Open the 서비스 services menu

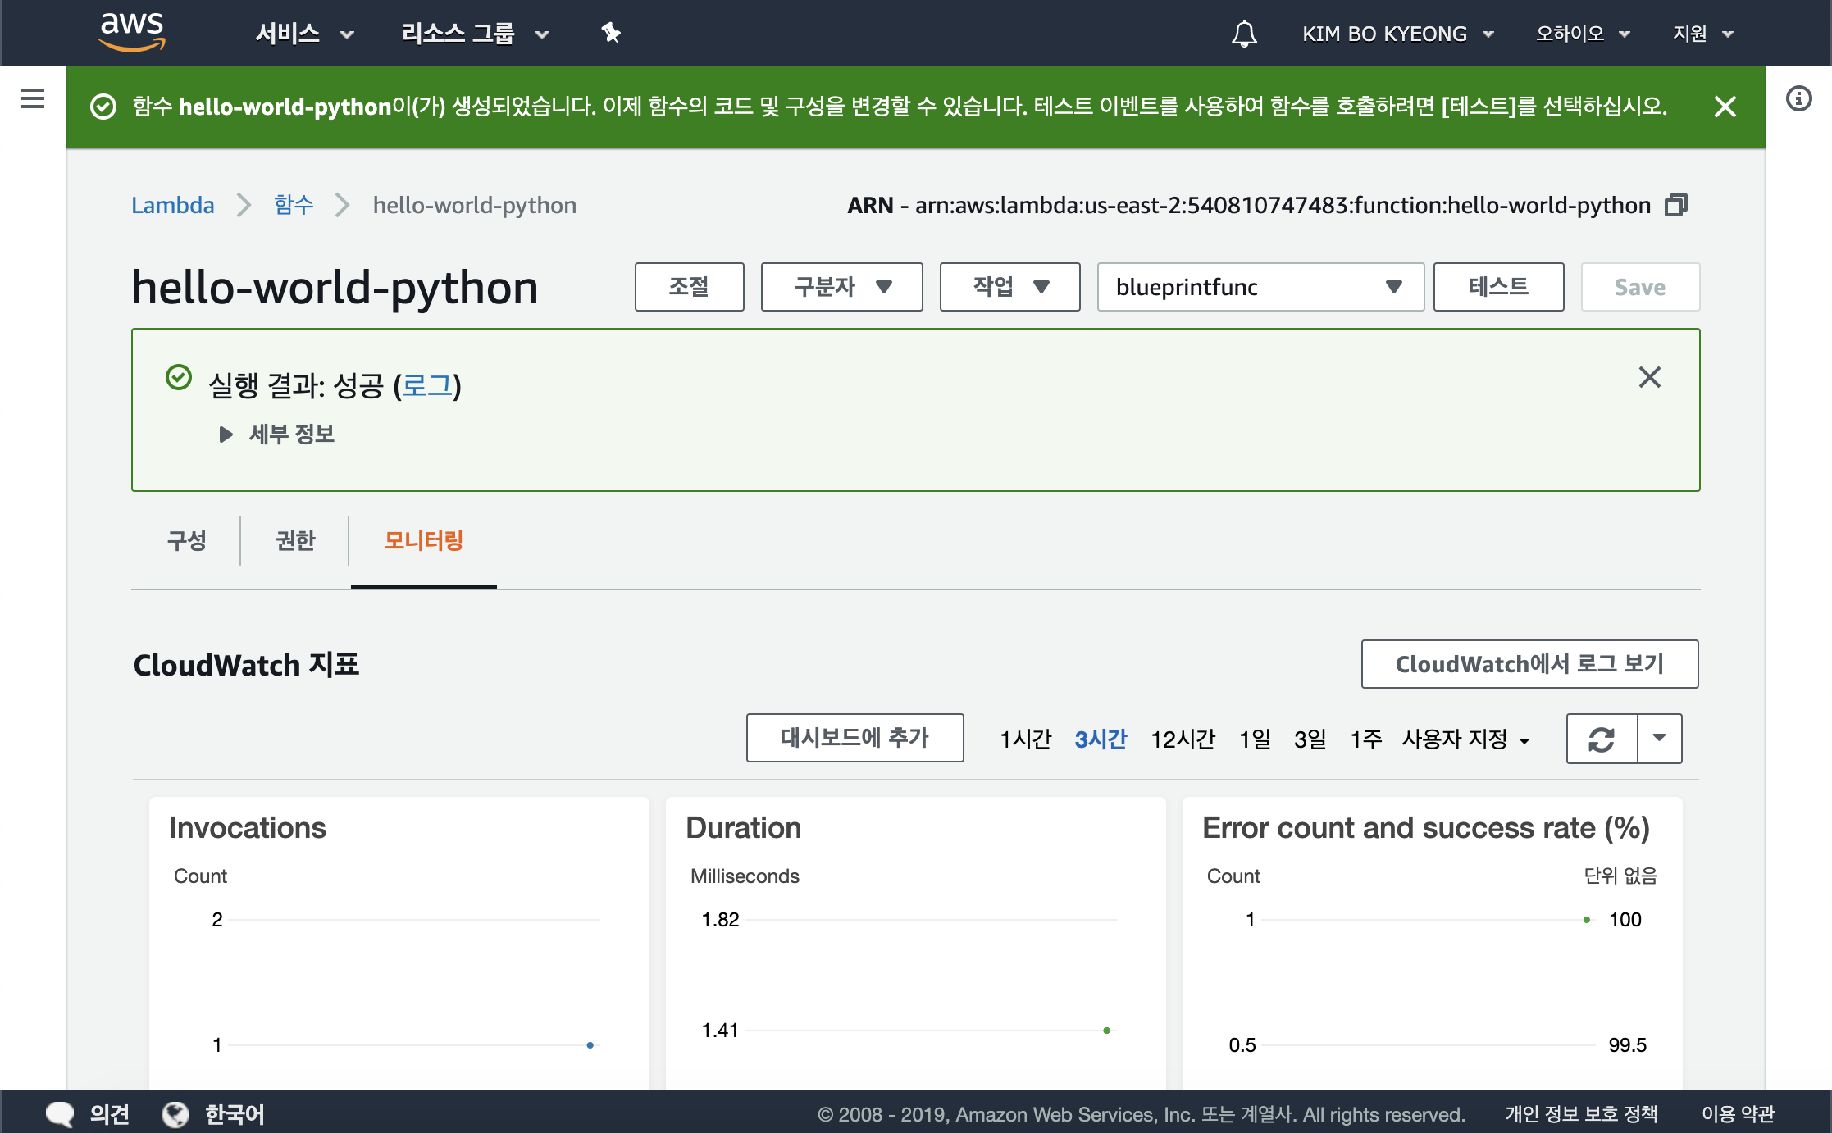[304, 34]
